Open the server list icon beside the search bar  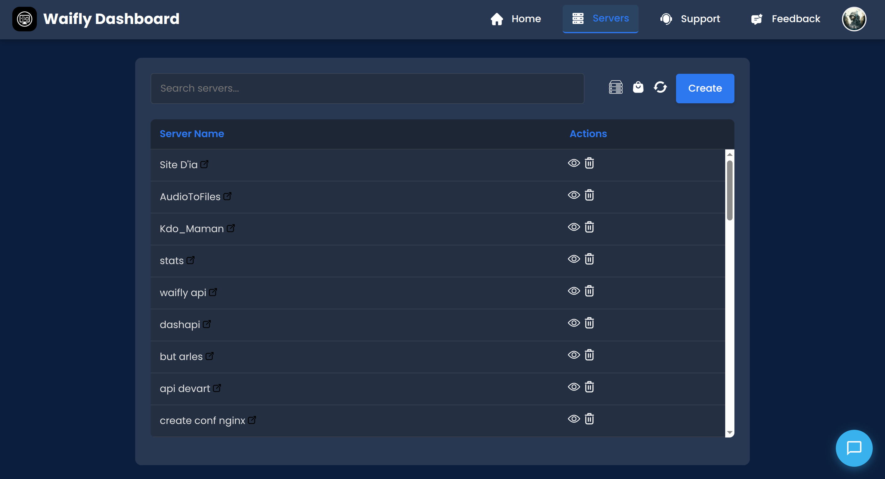click(x=616, y=88)
